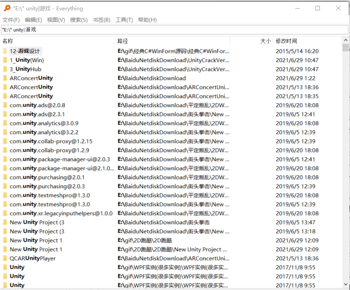Click folder icon beside com.unity.purchasing@2.0.3
350x290 pixels.
(5, 186)
